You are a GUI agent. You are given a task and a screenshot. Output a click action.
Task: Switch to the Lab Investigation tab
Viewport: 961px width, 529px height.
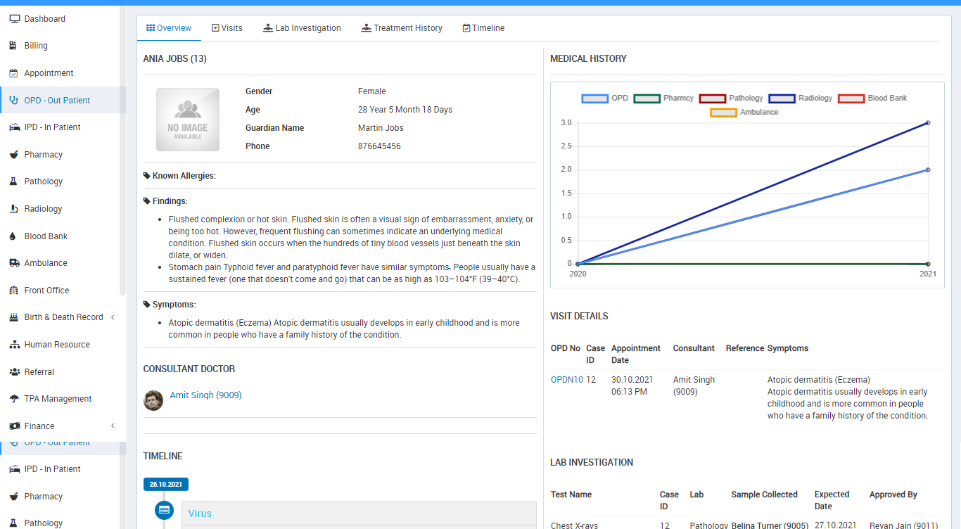[x=302, y=28]
